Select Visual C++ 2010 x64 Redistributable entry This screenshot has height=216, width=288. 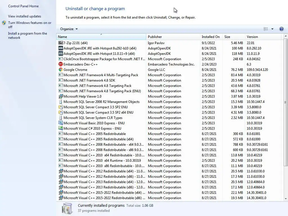(x=169, y=155)
